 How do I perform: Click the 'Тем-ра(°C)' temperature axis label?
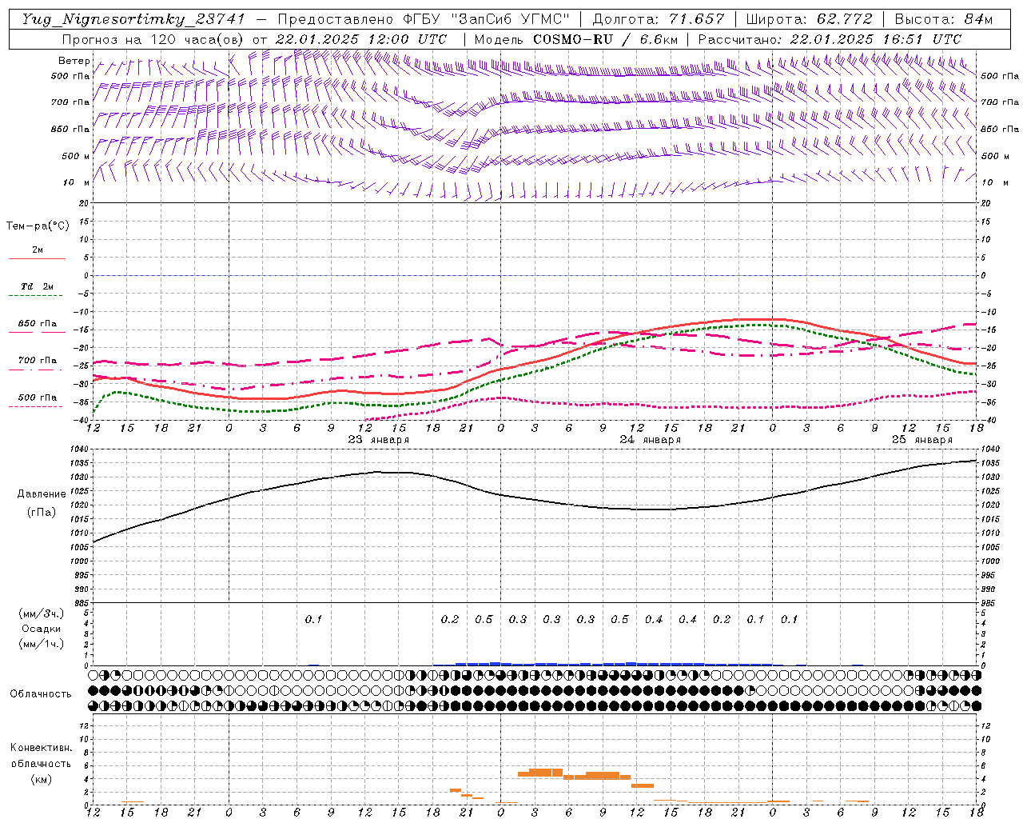[x=38, y=226]
